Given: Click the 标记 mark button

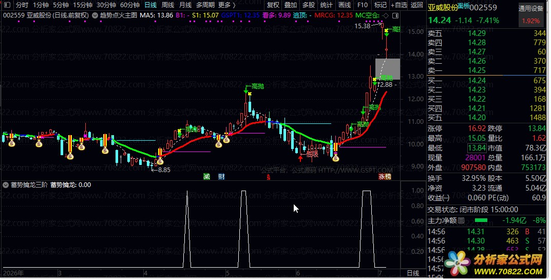Looking at the screenshot, I should [x=380, y=5].
